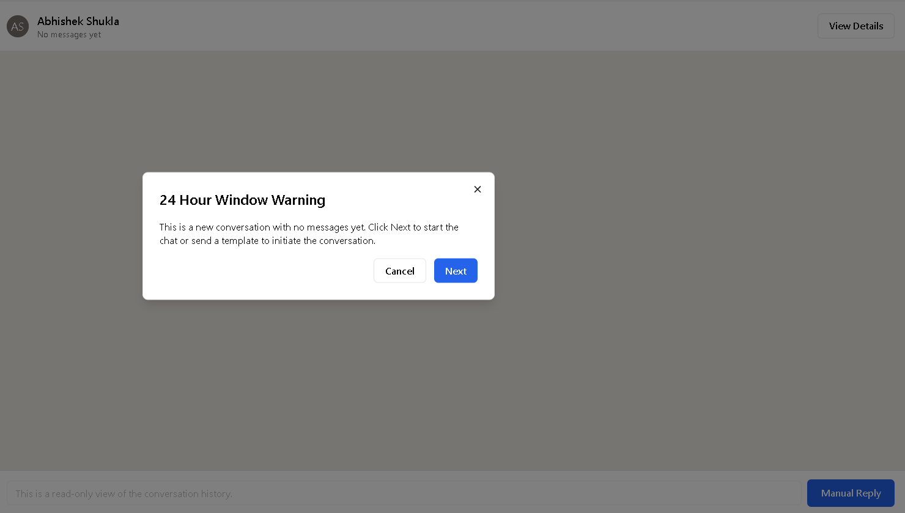Choose the white Cancel button
The height and width of the screenshot is (513, 905).
pyautogui.click(x=400, y=271)
